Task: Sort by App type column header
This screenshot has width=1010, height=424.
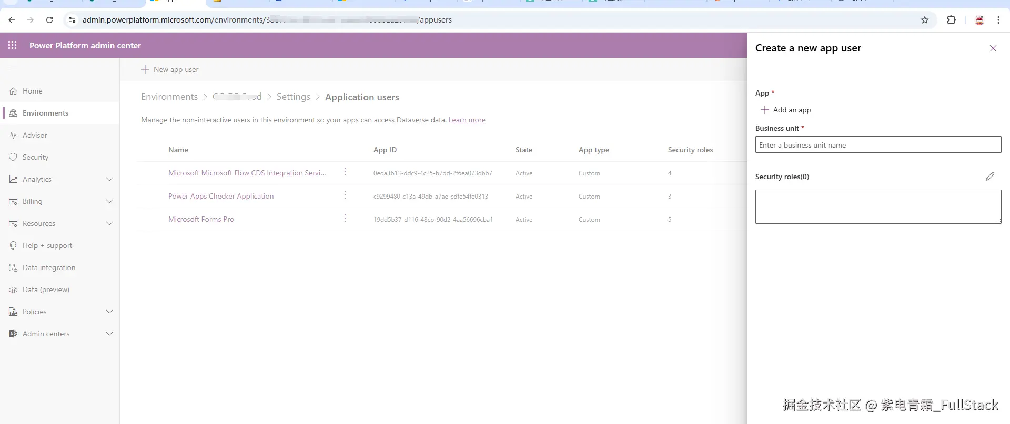Action: (594, 150)
